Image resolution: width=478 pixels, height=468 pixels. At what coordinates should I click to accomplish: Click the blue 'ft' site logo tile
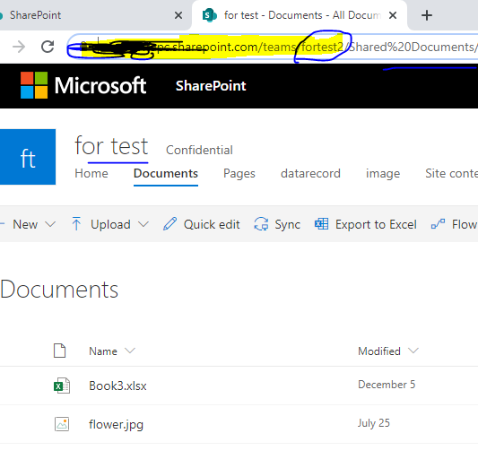pos(28,157)
